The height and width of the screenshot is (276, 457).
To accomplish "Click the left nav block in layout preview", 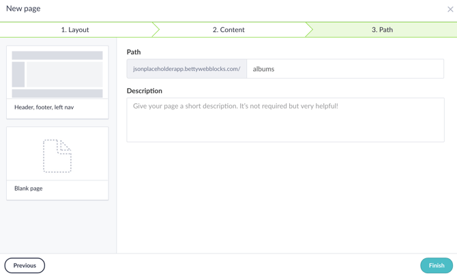I will (18, 74).
